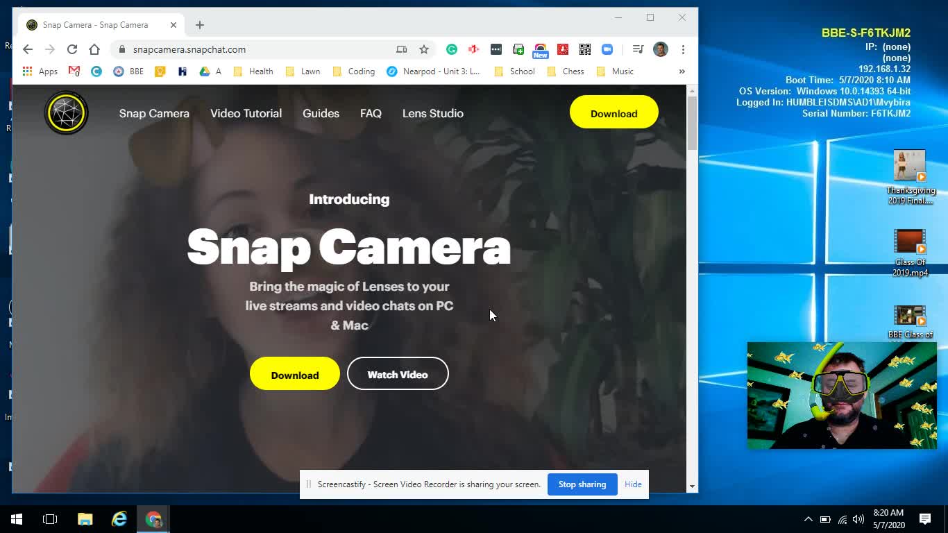The height and width of the screenshot is (533, 948).
Task: Click the page vertical scrollbar thumb
Action: pyautogui.click(x=692, y=124)
